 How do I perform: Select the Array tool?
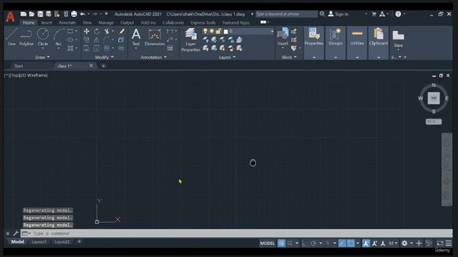click(107, 48)
